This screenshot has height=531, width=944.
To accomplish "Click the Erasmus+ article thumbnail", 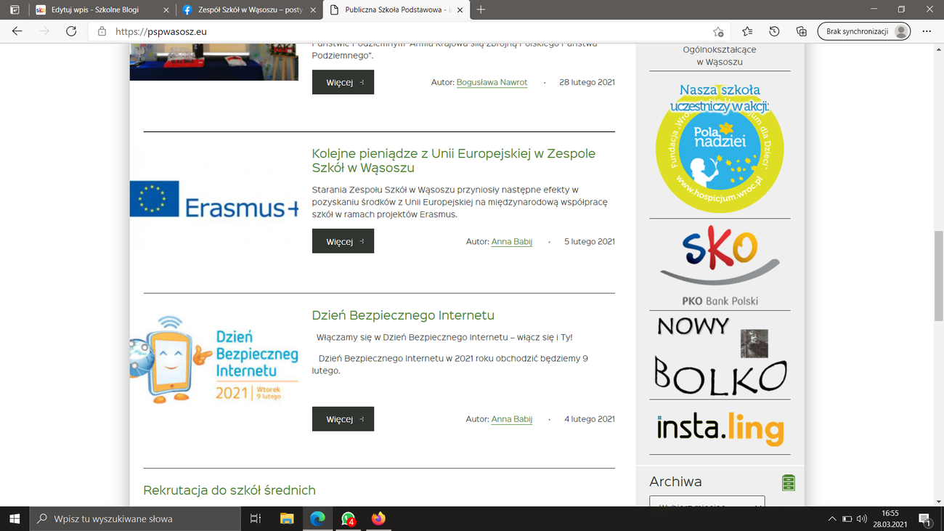I will (214, 200).
